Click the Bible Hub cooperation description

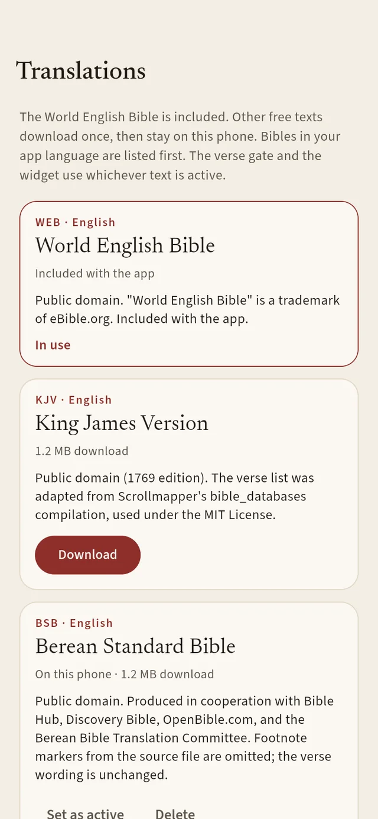coord(185,737)
